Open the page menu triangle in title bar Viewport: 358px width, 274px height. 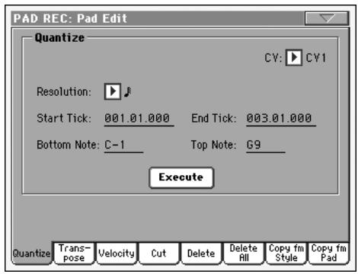(327, 18)
